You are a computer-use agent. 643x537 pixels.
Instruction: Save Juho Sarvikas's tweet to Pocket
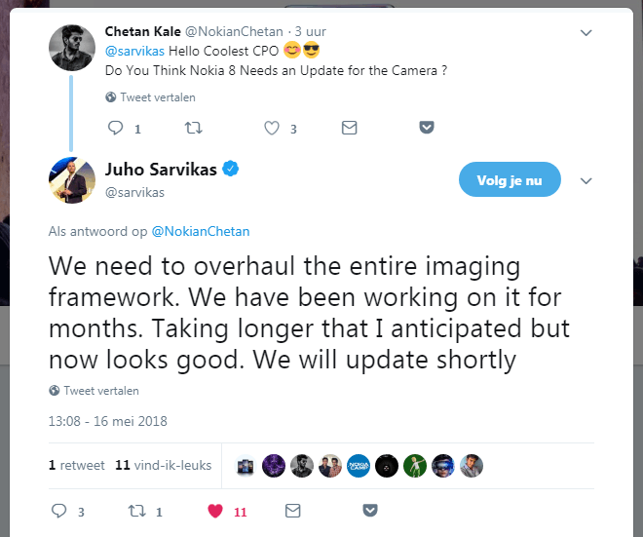[369, 511]
